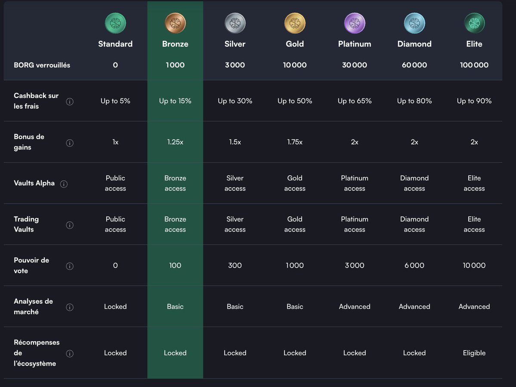The width and height of the screenshot is (516, 387).
Task: Click the BORG verrouillés row label
Action: 42,65
